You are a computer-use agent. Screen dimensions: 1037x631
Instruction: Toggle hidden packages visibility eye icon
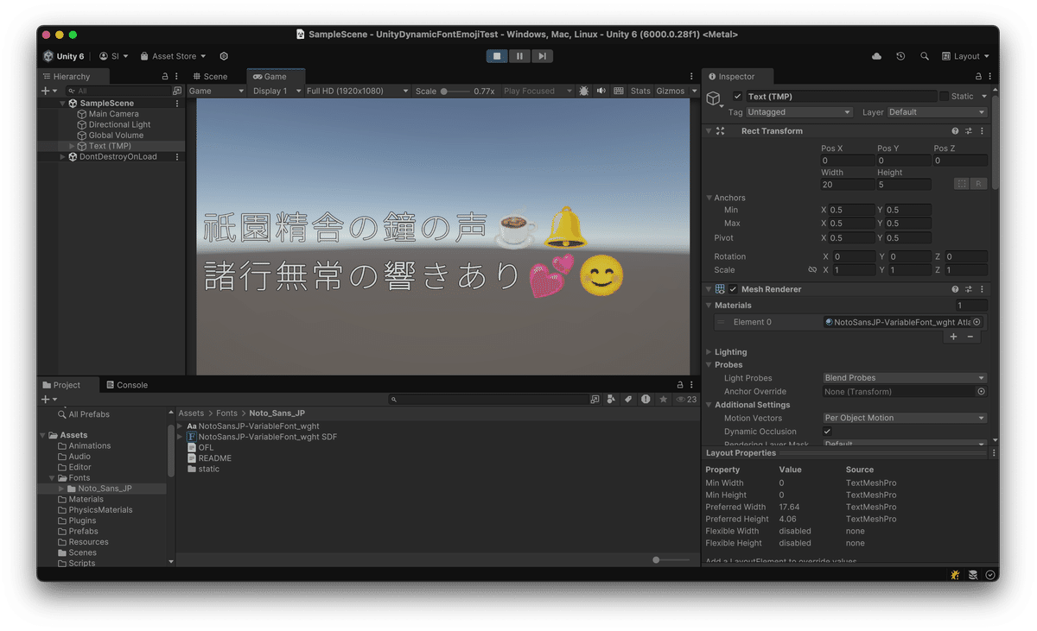pyautogui.click(x=686, y=400)
